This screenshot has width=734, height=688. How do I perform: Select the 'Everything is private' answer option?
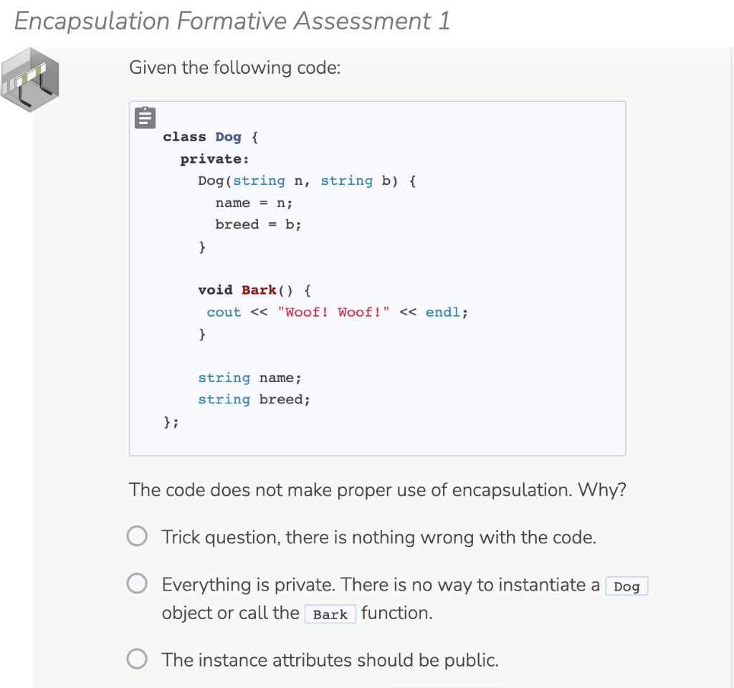click(136, 583)
